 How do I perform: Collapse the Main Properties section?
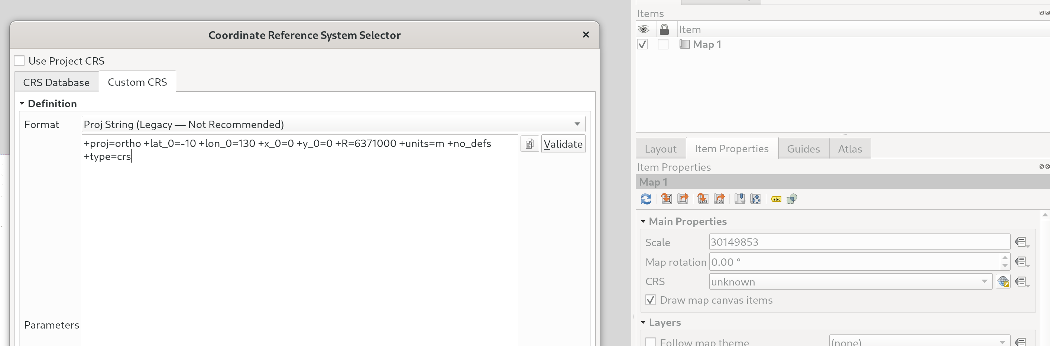point(643,221)
